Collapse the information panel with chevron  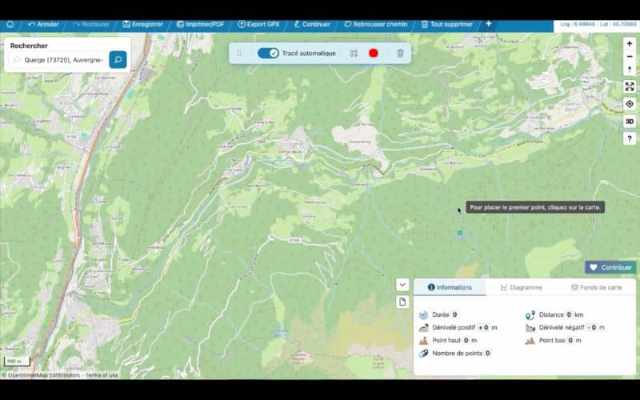point(402,284)
